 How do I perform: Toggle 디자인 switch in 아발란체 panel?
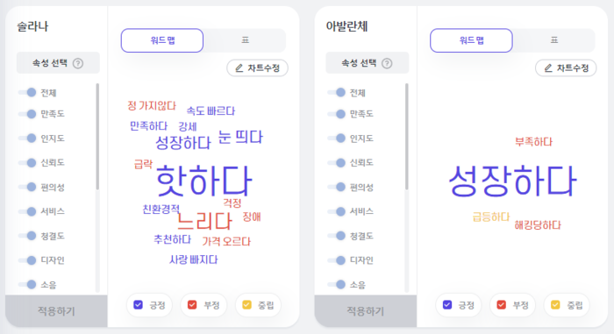pyautogui.click(x=336, y=260)
